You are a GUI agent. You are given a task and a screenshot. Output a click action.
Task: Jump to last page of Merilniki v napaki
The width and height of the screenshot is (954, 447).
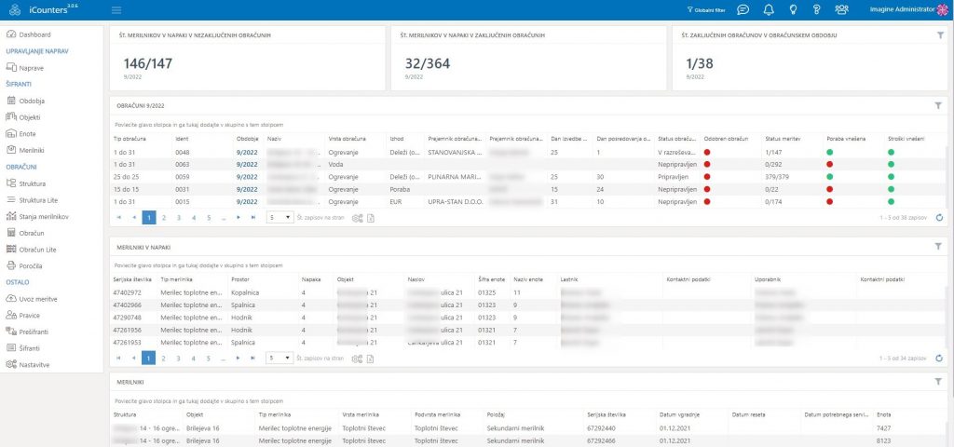(x=253, y=359)
